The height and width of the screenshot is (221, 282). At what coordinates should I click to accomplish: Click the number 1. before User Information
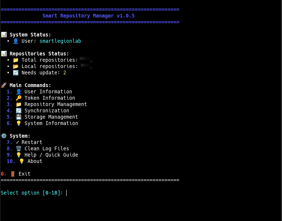pyautogui.click(x=9, y=92)
